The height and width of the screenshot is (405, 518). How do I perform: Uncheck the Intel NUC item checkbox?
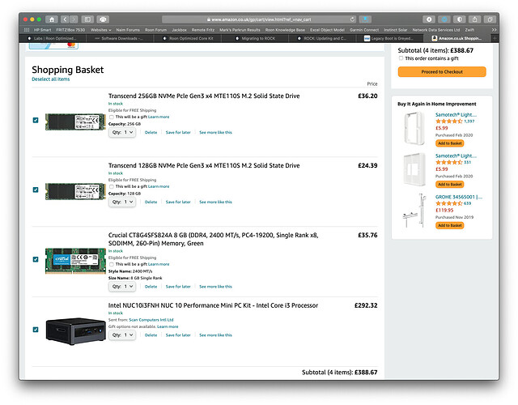tap(36, 330)
